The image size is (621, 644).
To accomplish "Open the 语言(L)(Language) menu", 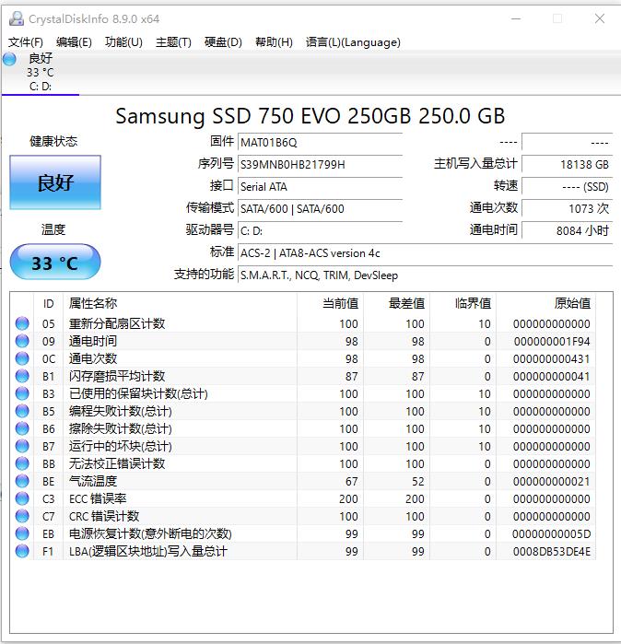I will click(353, 42).
